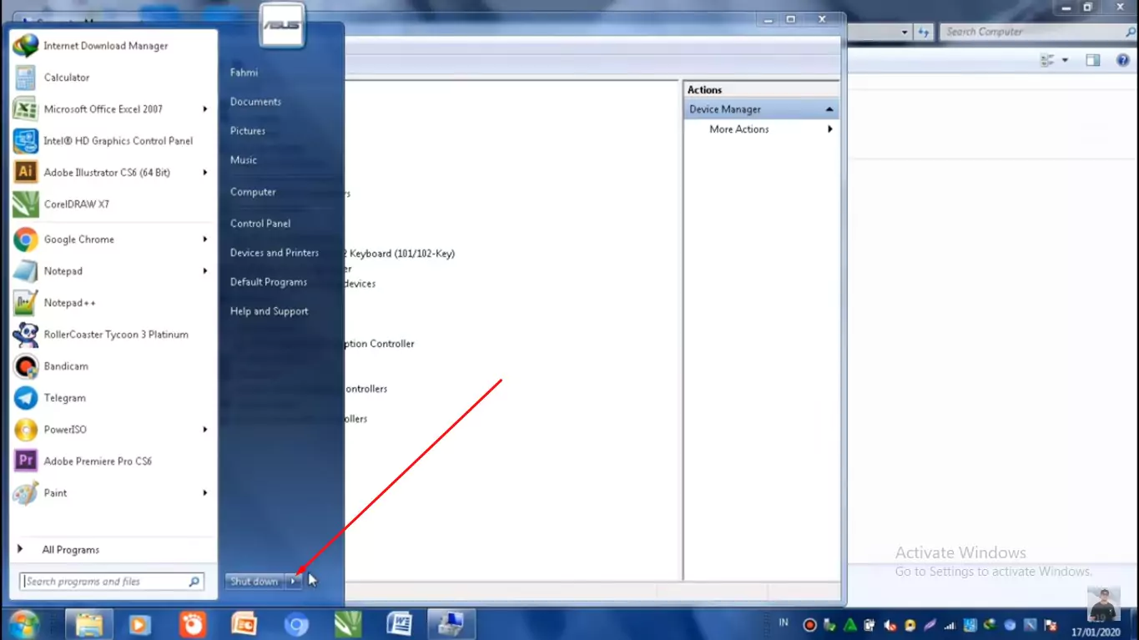Click the Shut down button

click(x=255, y=582)
